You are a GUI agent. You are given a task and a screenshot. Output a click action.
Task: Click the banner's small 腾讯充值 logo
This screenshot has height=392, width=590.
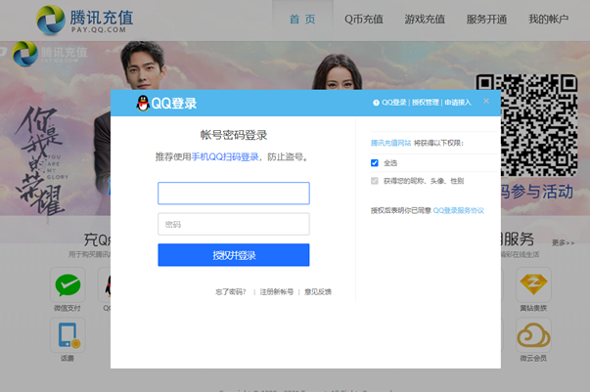[x=50, y=55]
